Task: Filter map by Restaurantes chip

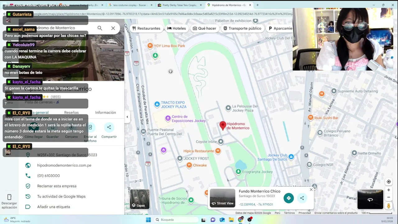Action: coord(146,28)
